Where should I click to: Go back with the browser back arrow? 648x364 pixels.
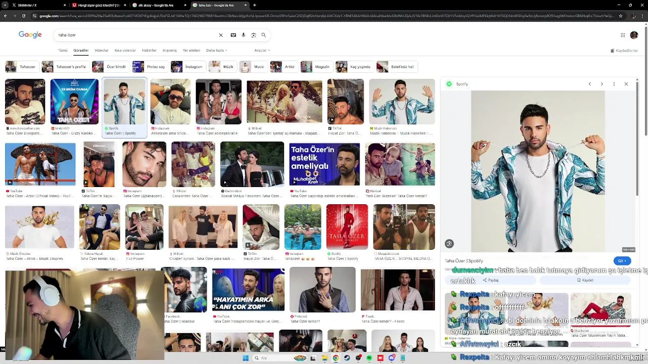click(x=5, y=16)
